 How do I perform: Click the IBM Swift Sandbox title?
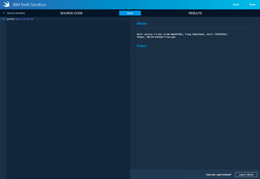pyautogui.click(x=29, y=4)
